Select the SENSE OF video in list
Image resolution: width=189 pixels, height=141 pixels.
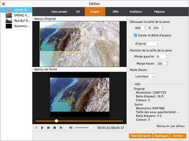coord(16,10)
